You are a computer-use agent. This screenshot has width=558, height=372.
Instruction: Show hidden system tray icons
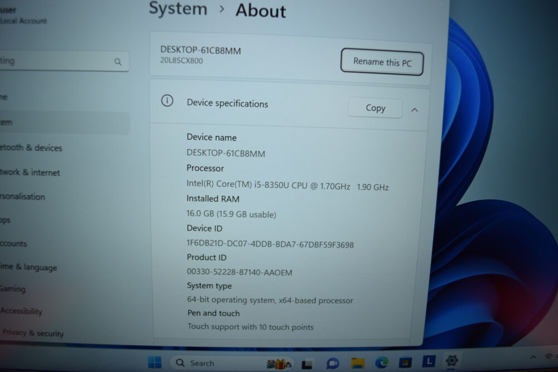533,357
